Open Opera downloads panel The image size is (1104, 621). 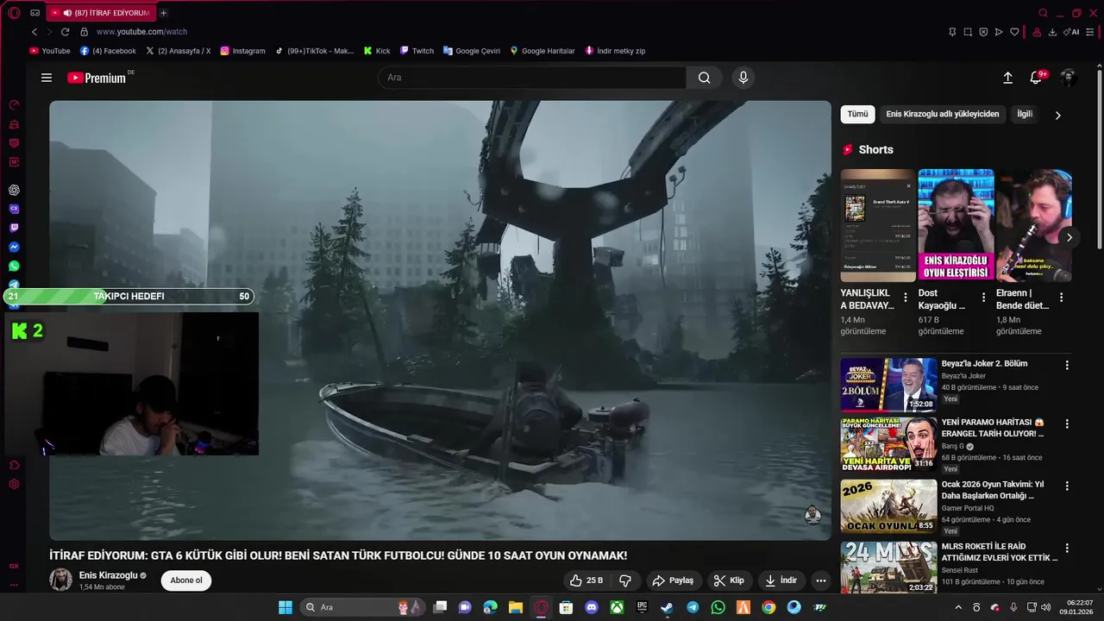coord(1052,32)
